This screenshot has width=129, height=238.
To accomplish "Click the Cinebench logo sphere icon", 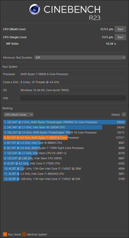I will click(35, 9).
